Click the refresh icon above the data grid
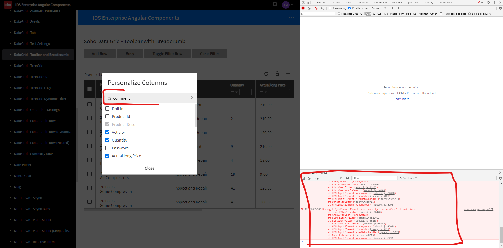503x248 pixels. (266, 74)
